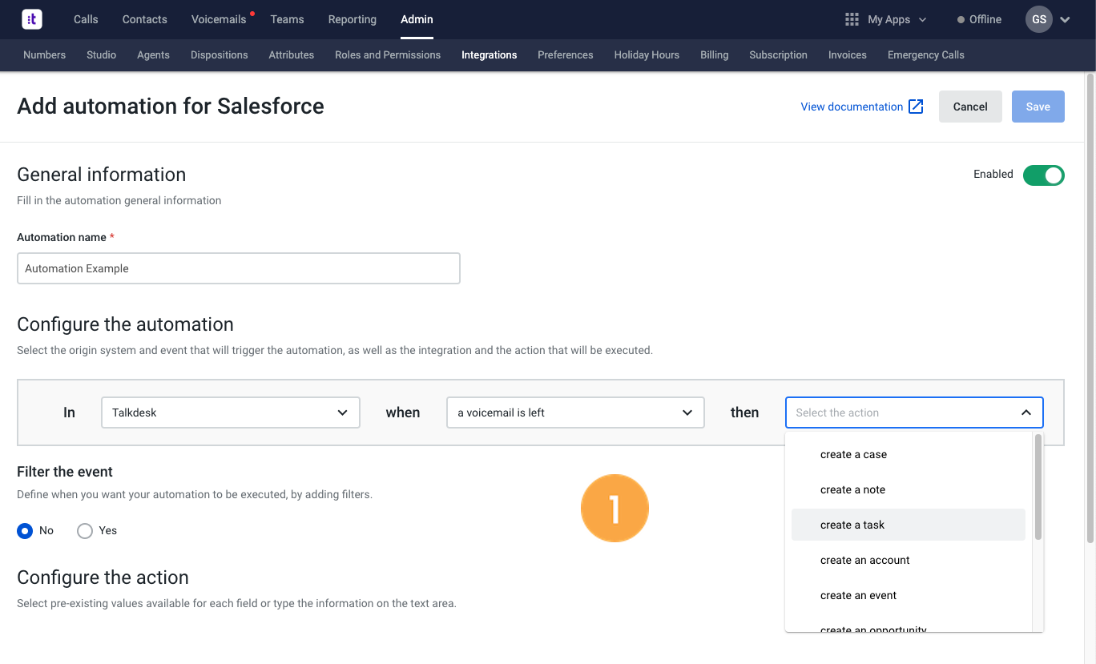Open the My Apps grid icon

click(x=852, y=19)
